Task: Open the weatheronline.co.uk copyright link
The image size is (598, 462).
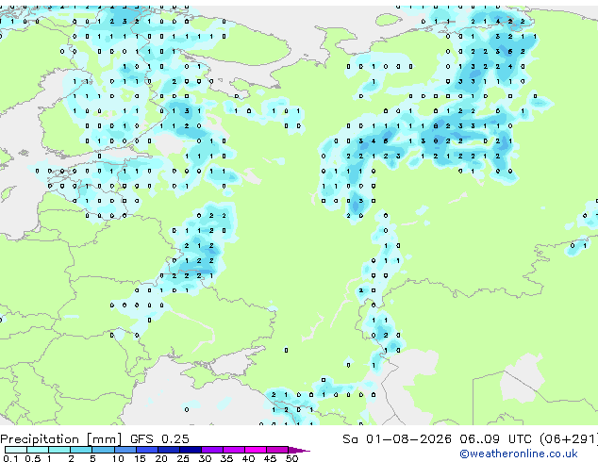Action: pos(519,454)
